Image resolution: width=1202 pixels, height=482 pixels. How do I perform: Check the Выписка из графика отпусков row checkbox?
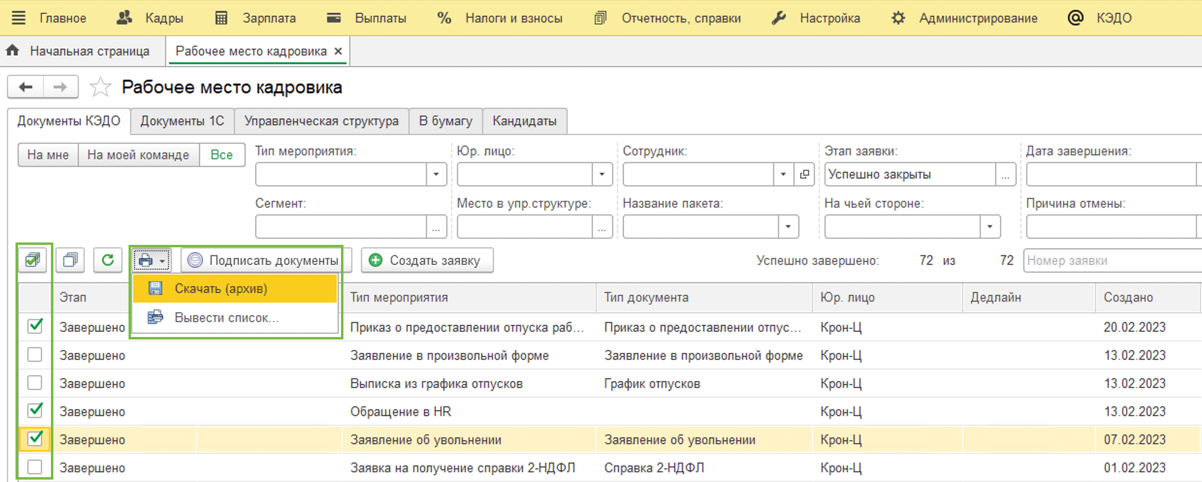(35, 383)
